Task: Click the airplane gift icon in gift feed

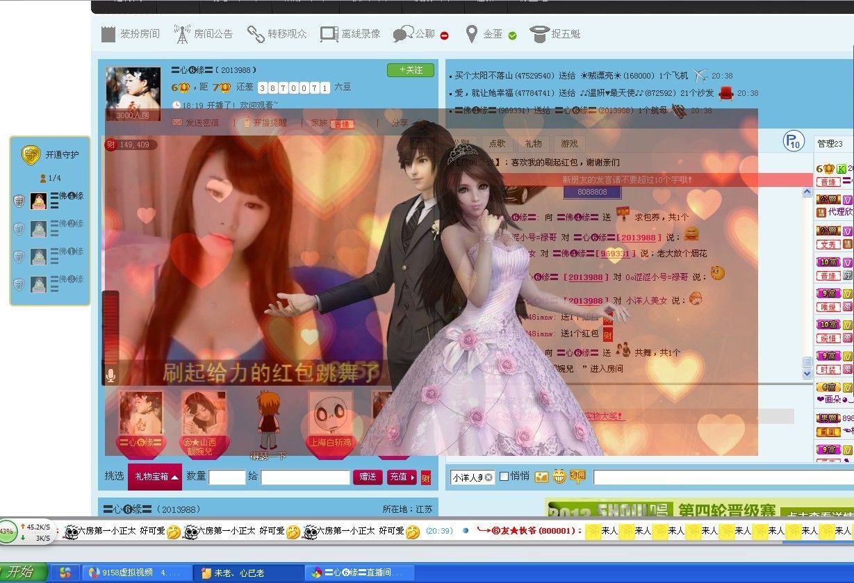Action: click(x=700, y=75)
